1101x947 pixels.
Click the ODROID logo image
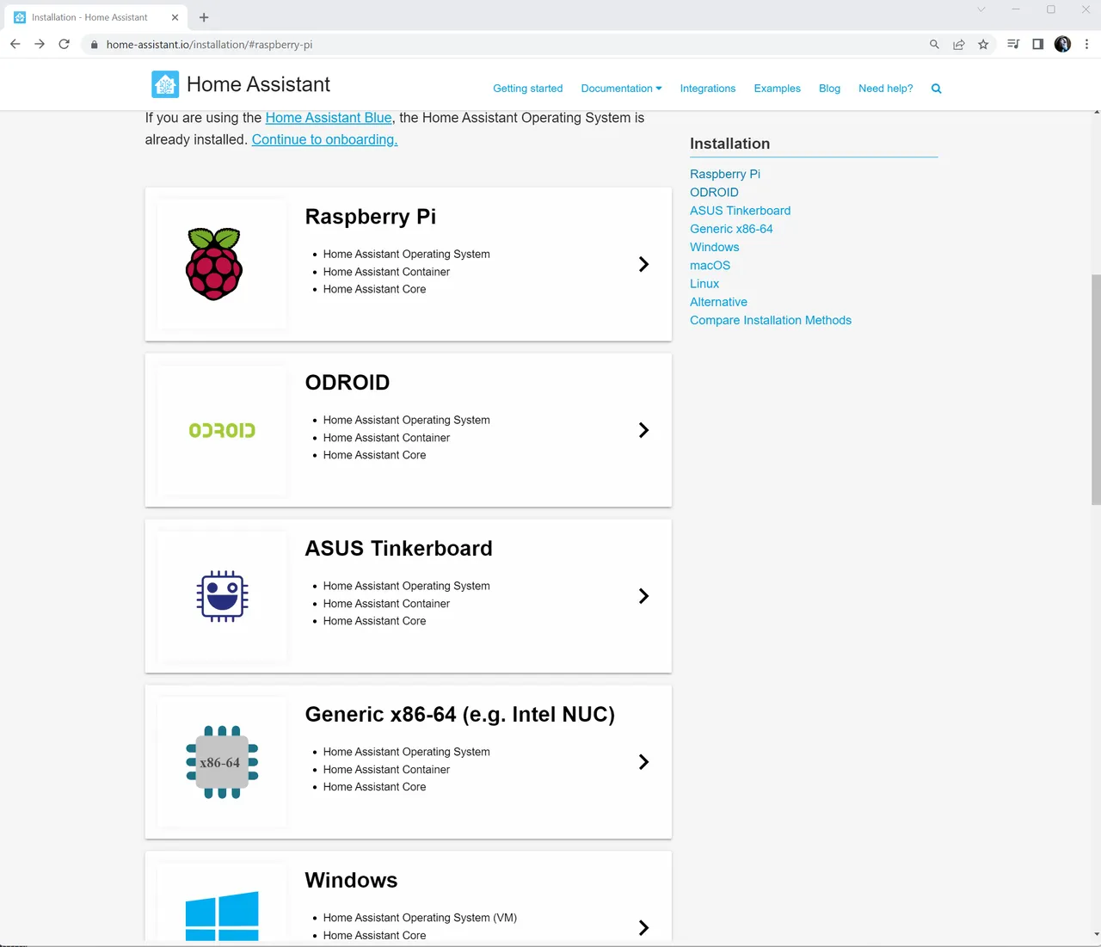[x=222, y=430]
